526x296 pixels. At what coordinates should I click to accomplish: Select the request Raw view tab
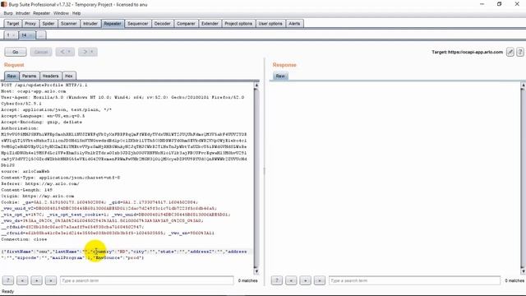click(12, 76)
